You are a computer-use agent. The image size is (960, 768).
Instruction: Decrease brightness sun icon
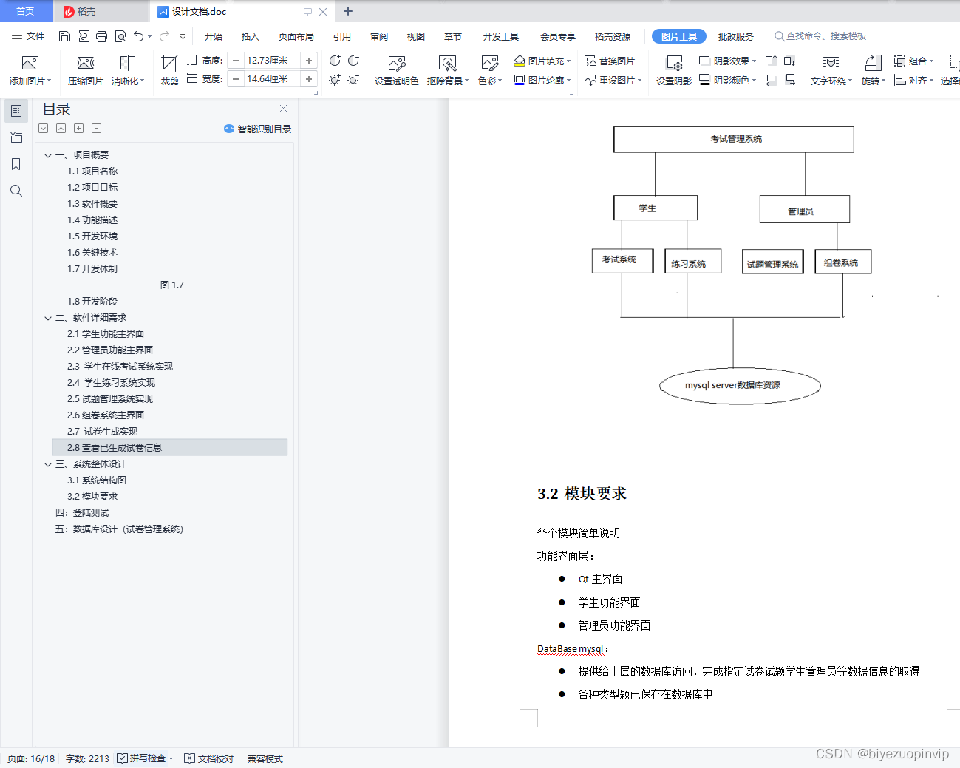[x=353, y=79]
